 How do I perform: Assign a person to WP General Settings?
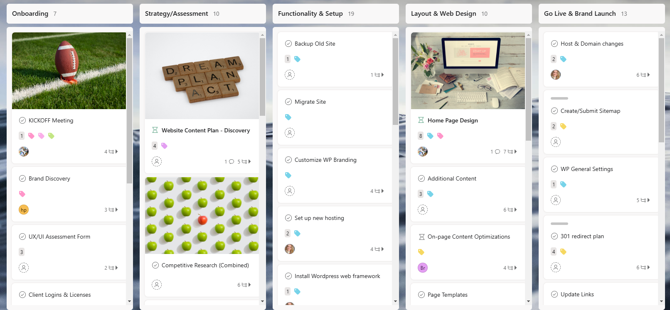tap(556, 200)
